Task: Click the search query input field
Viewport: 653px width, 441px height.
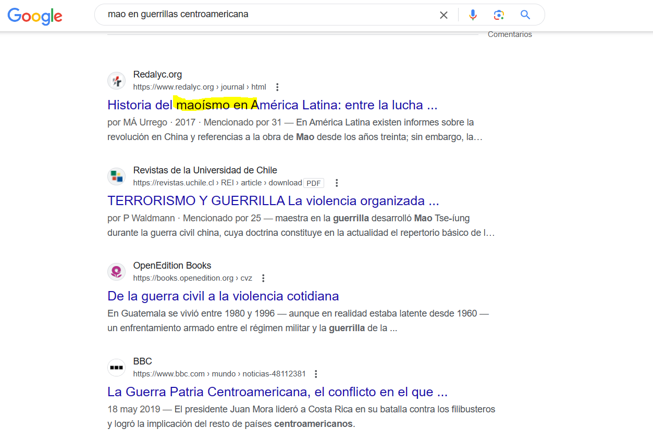Action: 268,15
